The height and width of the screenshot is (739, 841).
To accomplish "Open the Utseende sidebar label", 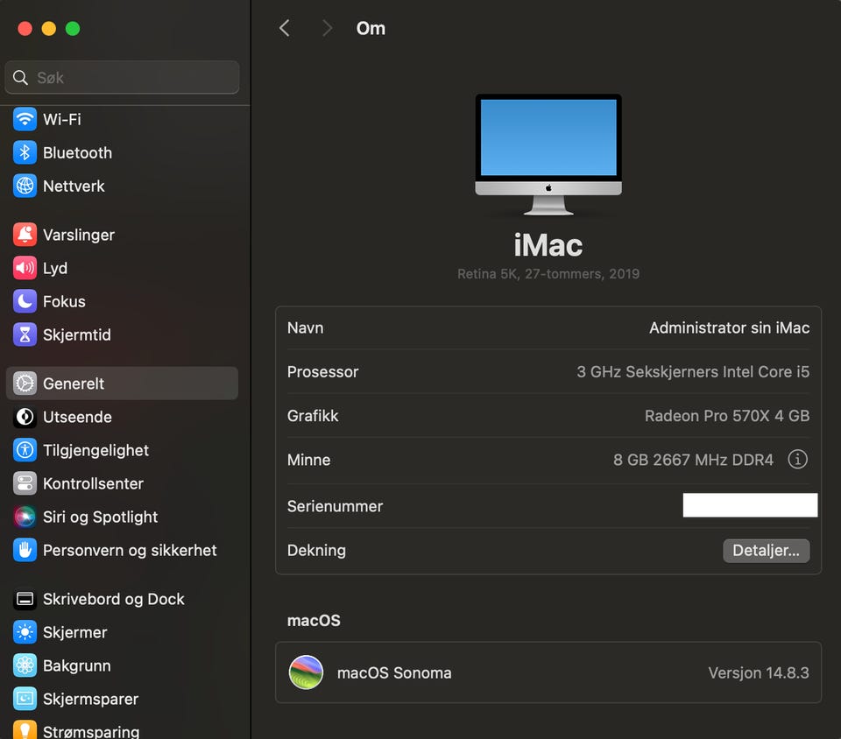I will click(x=77, y=417).
